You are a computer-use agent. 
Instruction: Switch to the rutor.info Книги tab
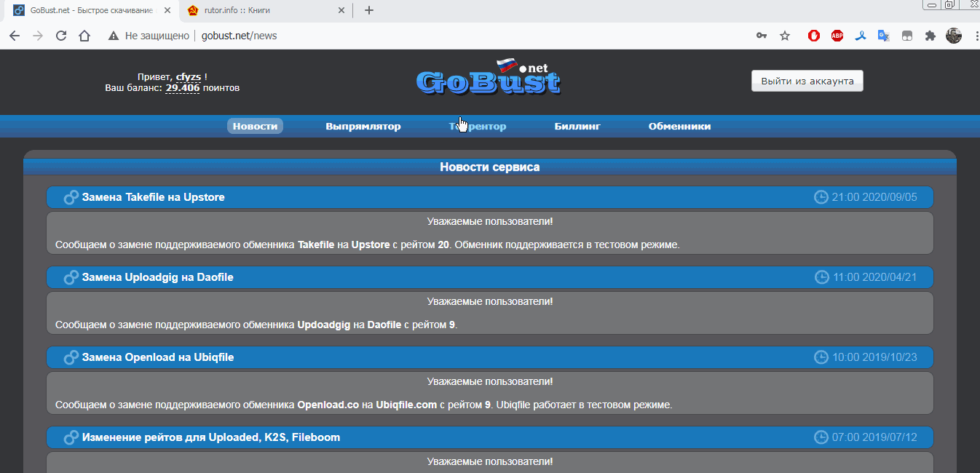coord(266,10)
